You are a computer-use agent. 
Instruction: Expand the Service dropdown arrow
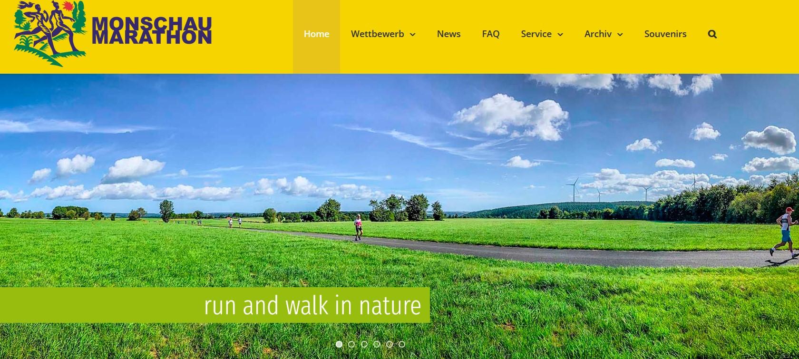(560, 34)
